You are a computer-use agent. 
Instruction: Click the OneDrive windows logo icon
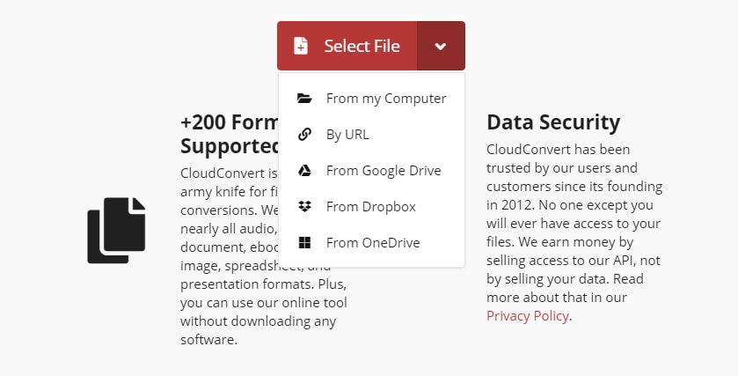point(304,243)
